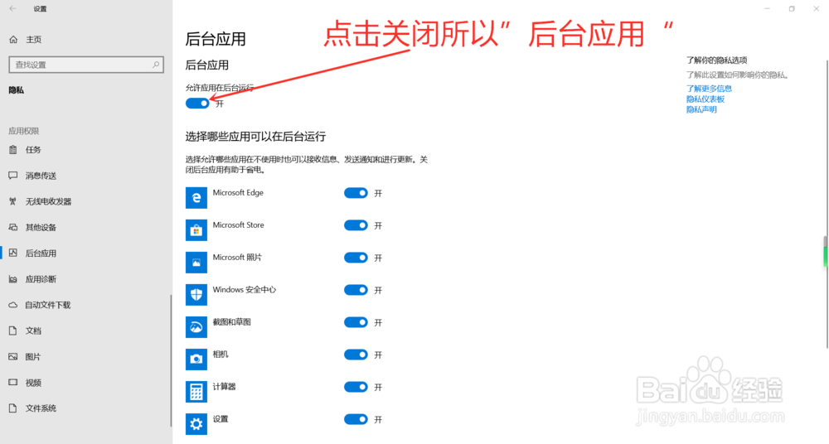This screenshot has width=829, height=444.
Task: Click the 自动文件下载 cloud icon
Action: [x=13, y=305]
